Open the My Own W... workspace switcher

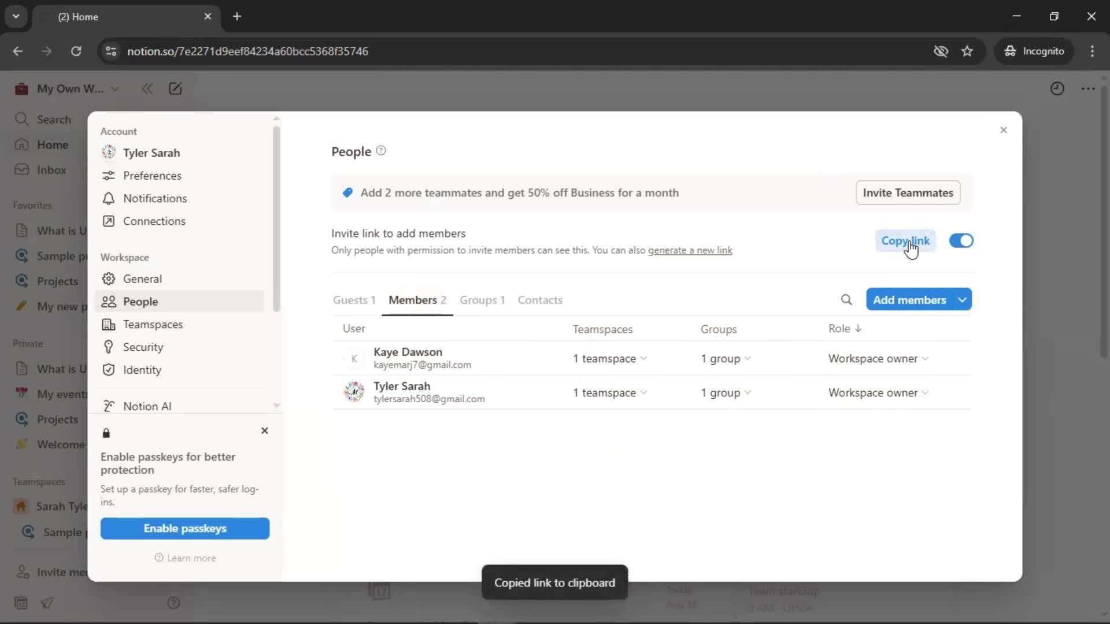pos(68,88)
